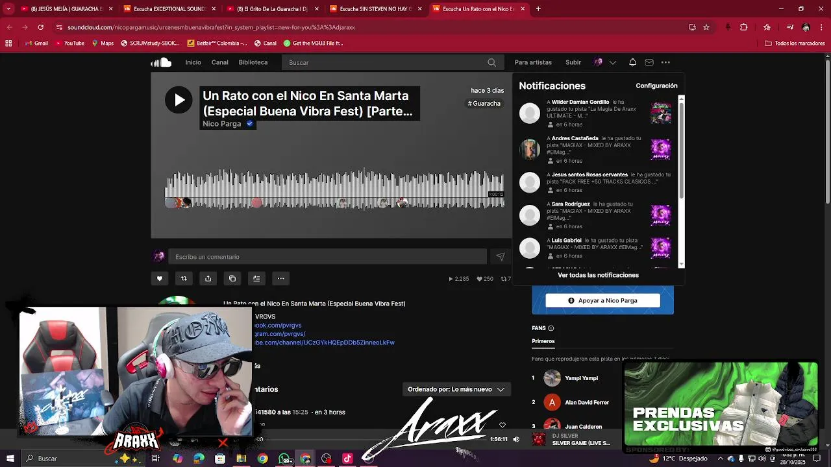Mute player with the volume icon
The height and width of the screenshot is (467, 831).
point(516,439)
